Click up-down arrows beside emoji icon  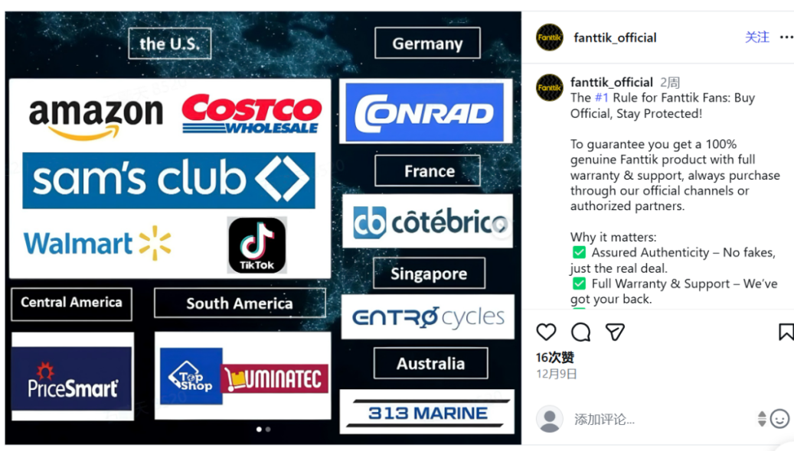[x=762, y=419]
